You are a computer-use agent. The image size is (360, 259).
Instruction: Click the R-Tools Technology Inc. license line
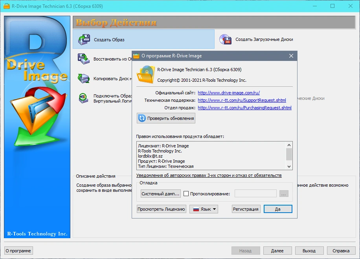(160, 151)
